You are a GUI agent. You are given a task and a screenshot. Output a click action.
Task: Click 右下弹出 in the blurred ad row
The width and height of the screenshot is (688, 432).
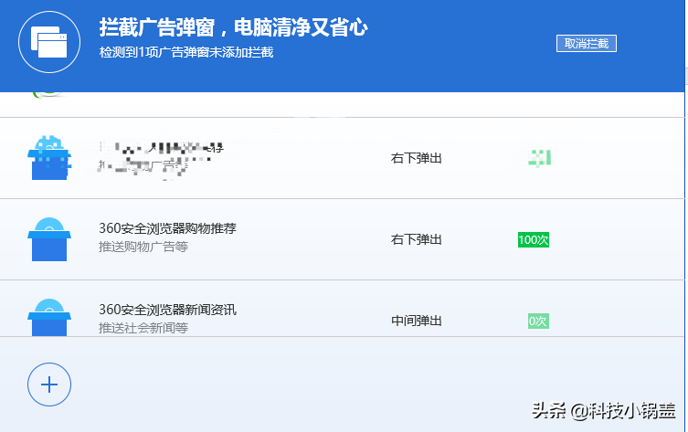pyautogui.click(x=416, y=158)
